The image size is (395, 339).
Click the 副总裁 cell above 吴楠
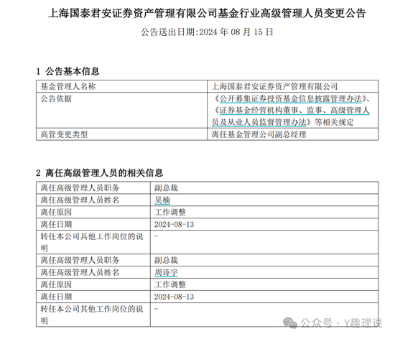pos(264,187)
